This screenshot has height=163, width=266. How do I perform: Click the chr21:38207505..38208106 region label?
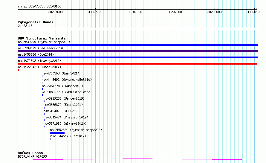[x=39, y=6]
